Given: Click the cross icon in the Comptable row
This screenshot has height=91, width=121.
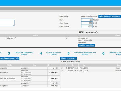Looking at the screenshot, I should (54, 68).
